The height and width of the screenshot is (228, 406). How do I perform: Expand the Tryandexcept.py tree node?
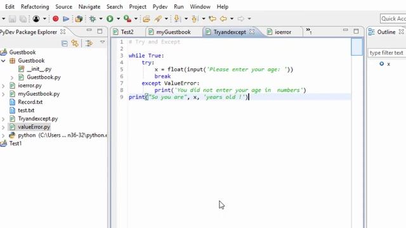tap(3, 119)
